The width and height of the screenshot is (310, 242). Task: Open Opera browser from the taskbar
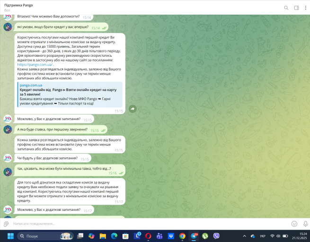[x=148, y=236]
